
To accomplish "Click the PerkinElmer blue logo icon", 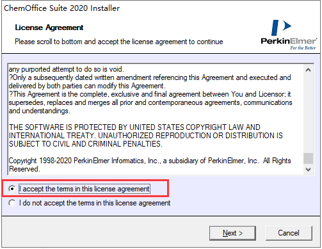I will click(281, 28).
